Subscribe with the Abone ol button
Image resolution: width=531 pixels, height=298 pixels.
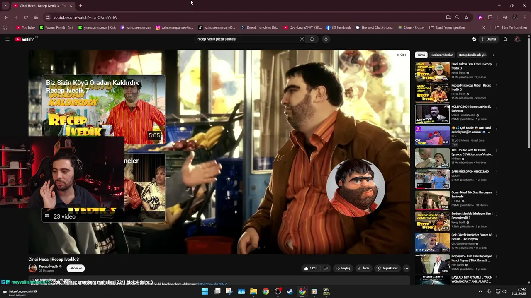coord(76,268)
